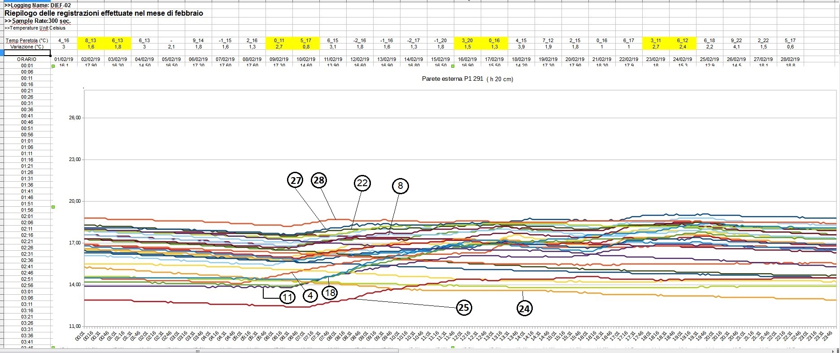Click the yellow-highlighted cell '8_13'

[x=91, y=40]
